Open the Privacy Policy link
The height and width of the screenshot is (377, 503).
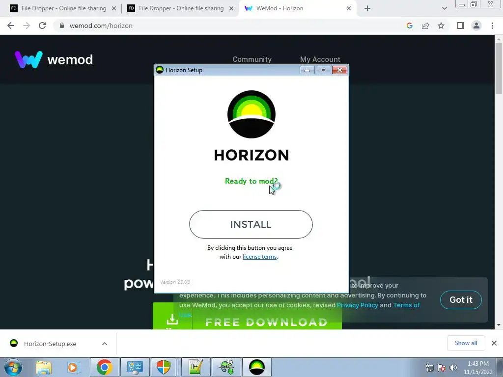click(358, 305)
